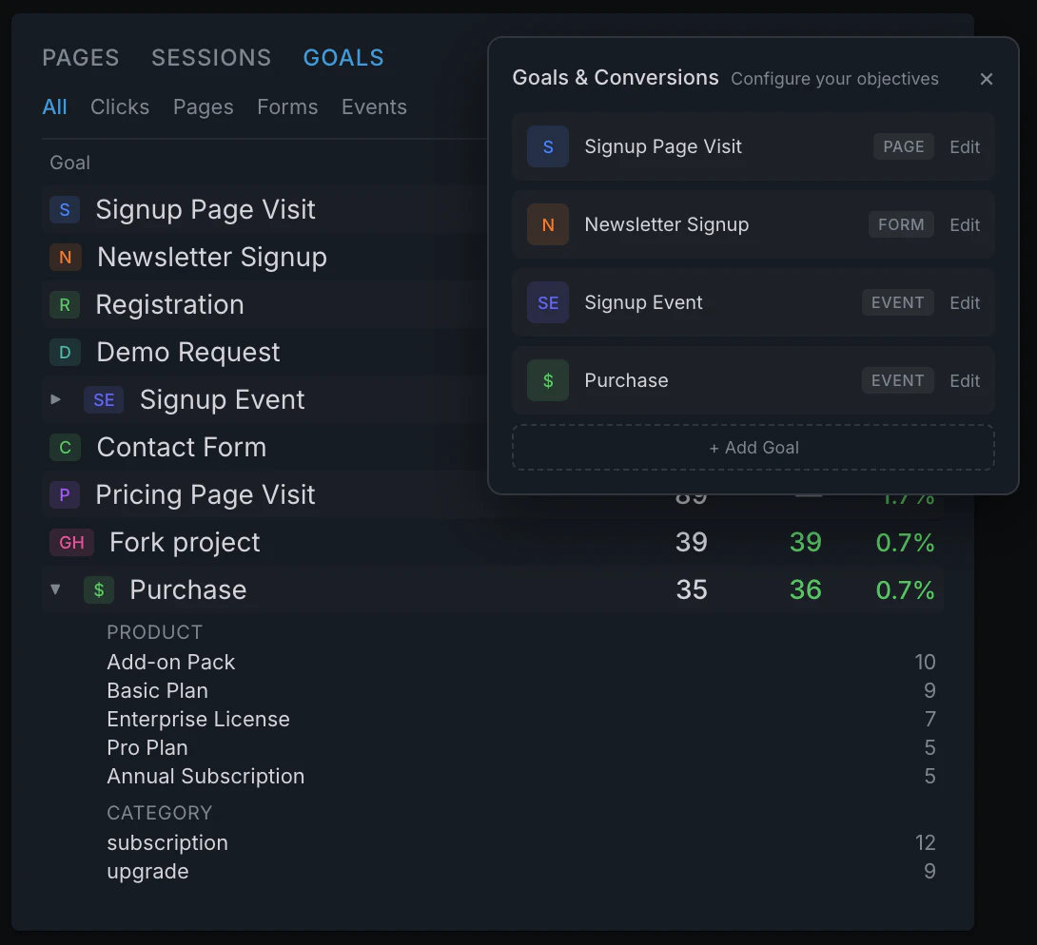Screen dimensions: 1037x945
Task: Click the SE badge for Signup Event
Action: (105, 399)
